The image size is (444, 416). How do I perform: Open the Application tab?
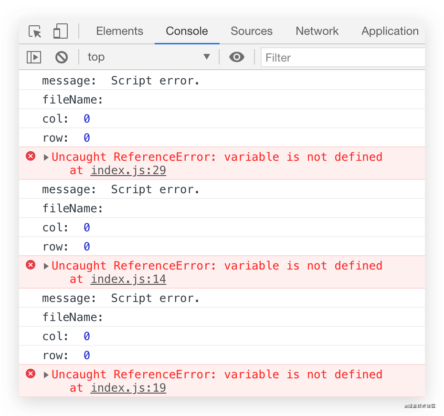[x=390, y=31]
